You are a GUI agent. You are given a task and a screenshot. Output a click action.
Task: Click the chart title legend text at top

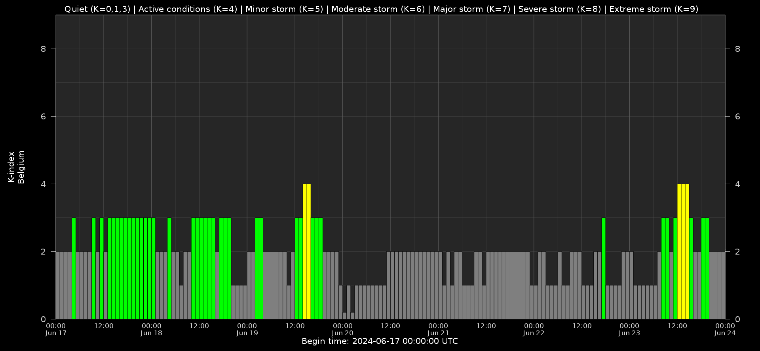point(381,9)
